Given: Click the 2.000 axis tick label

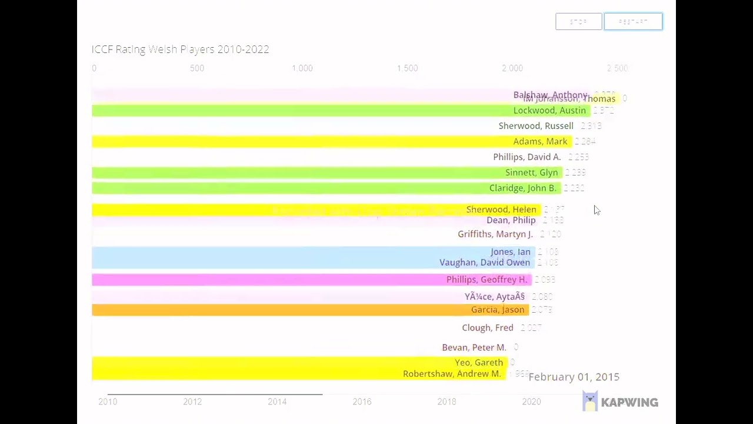Looking at the screenshot, I should [512, 68].
